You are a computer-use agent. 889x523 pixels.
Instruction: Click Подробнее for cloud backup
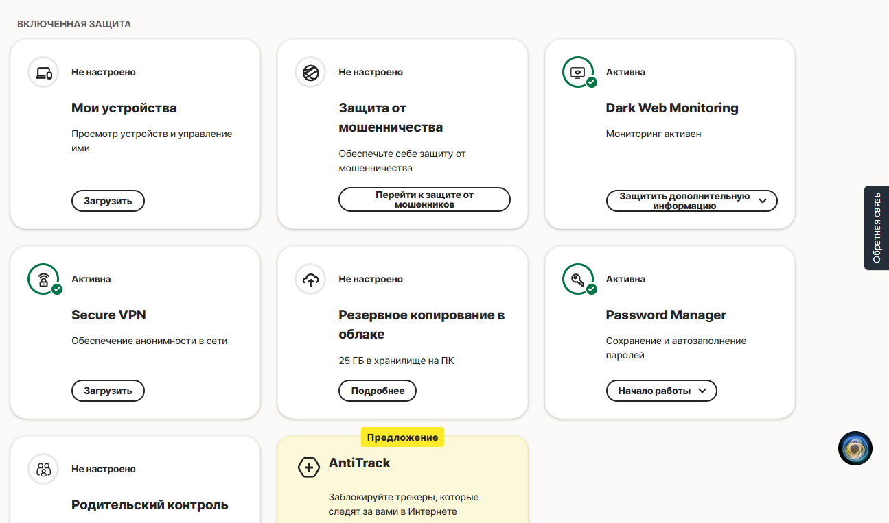coord(378,391)
